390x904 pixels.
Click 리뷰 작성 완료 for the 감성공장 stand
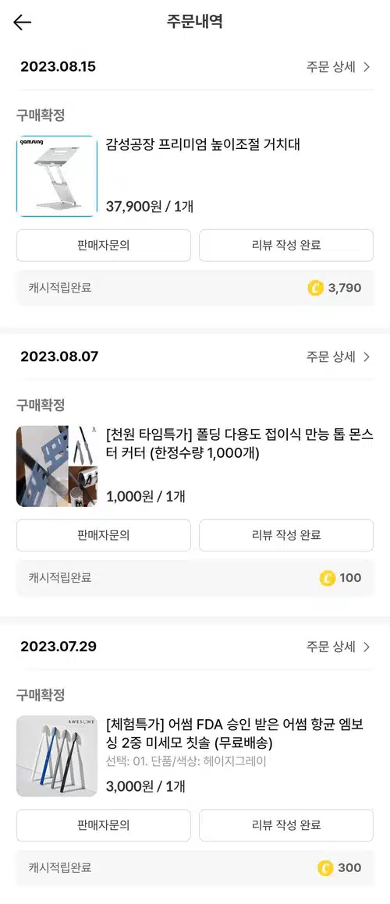tap(286, 245)
